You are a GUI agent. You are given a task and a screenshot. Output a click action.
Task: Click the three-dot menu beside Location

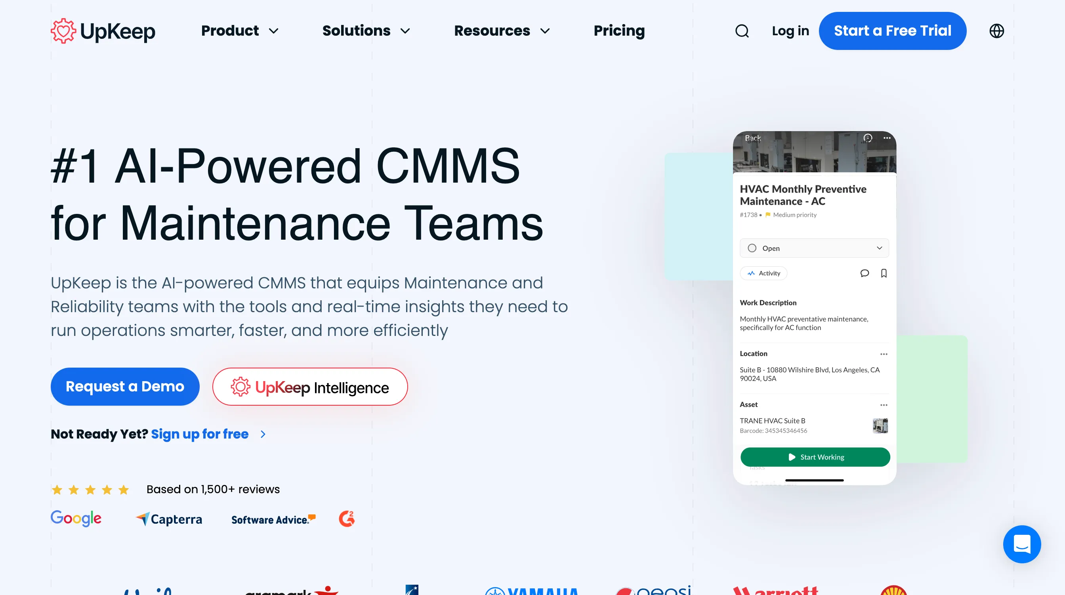point(884,354)
